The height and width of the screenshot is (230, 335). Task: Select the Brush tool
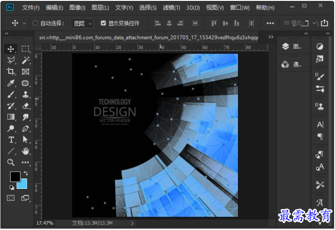coord(11,94)
